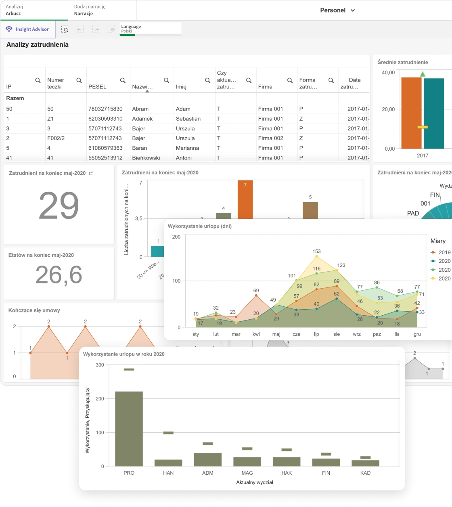The image size is (452, 507).
Task: Open the external link icon beside Zatrudnieni KPI
Action: [91, 174]
